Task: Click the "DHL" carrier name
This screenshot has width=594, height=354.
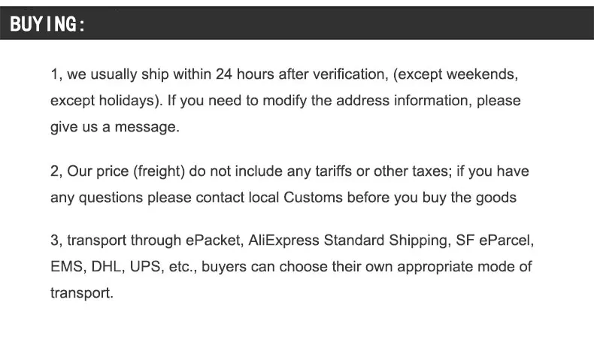Action: (108, 268)
